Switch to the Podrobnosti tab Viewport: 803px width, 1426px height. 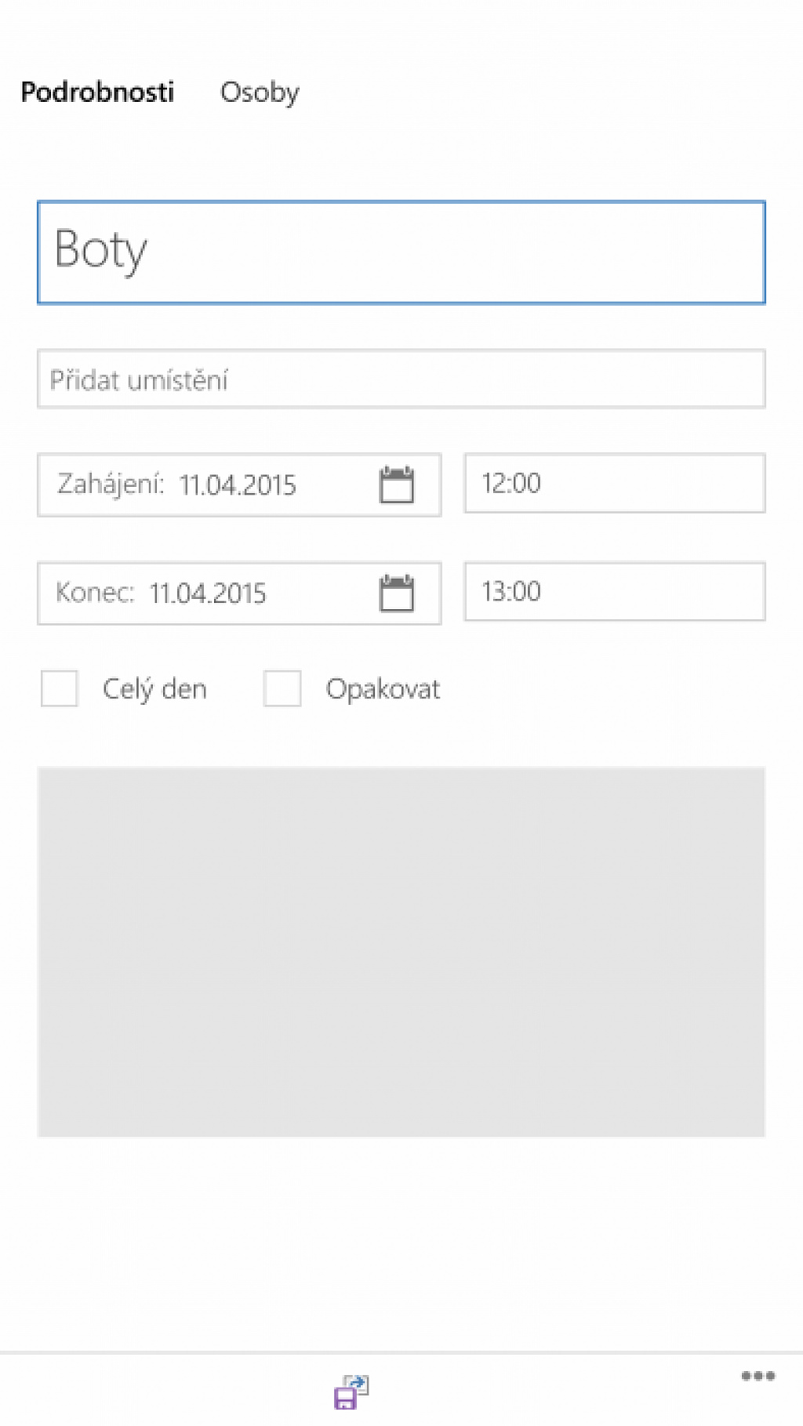[x=97, y=92]
